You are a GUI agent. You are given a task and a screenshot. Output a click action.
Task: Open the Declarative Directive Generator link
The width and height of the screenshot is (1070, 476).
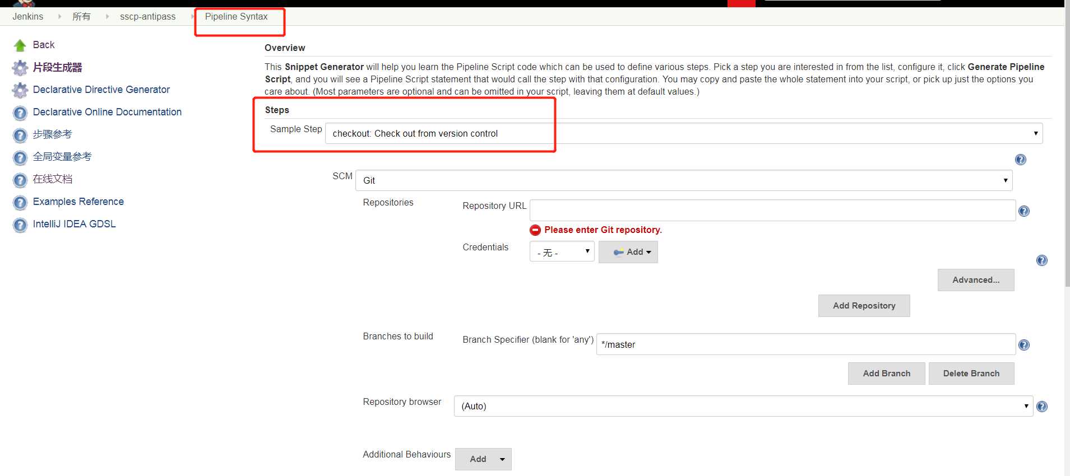pos(101,90)
